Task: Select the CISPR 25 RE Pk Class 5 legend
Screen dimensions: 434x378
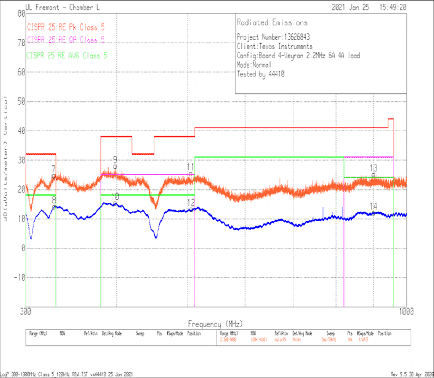Action: 67,27
